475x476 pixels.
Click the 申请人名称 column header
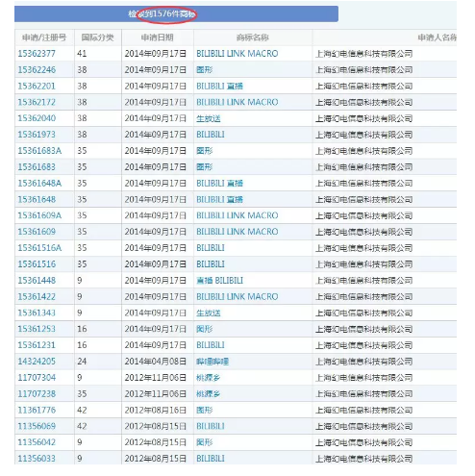tap(437, 38)
